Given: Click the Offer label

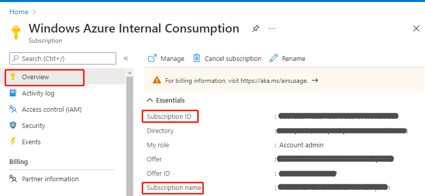Looking at the screenshot, I should coord(154,159).
